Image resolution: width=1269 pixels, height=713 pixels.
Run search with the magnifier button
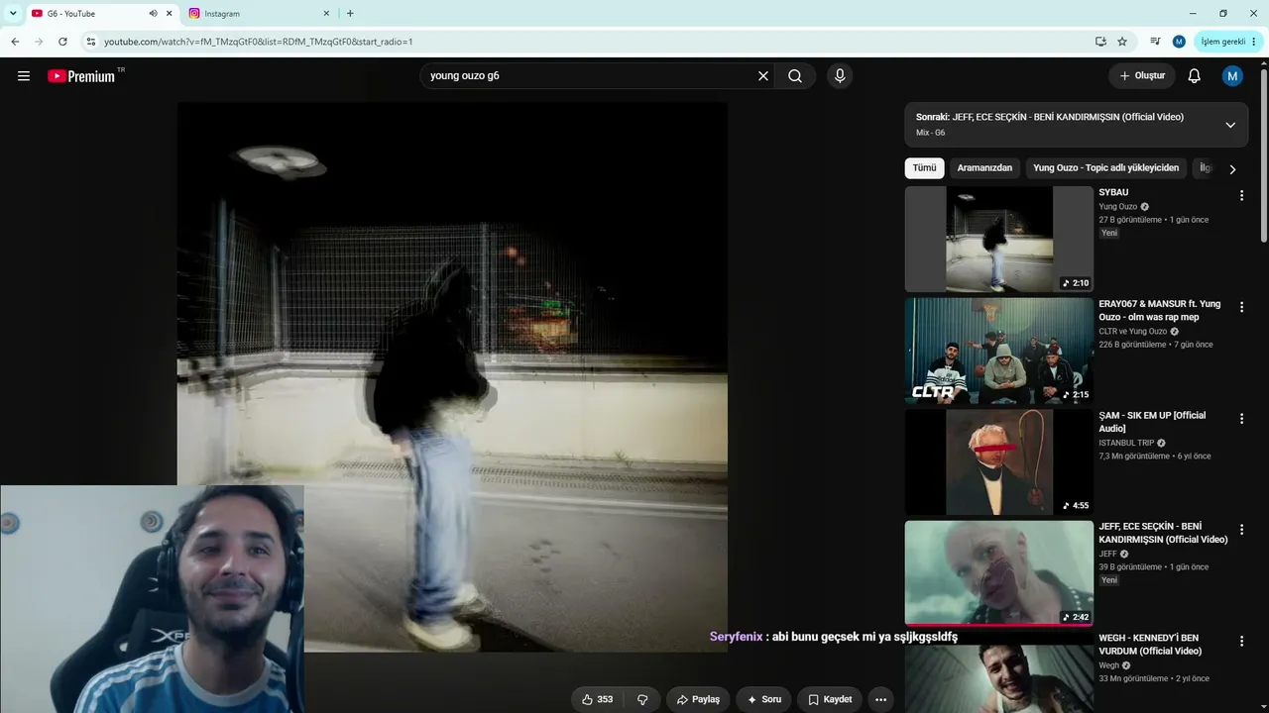tap(795, 76)
